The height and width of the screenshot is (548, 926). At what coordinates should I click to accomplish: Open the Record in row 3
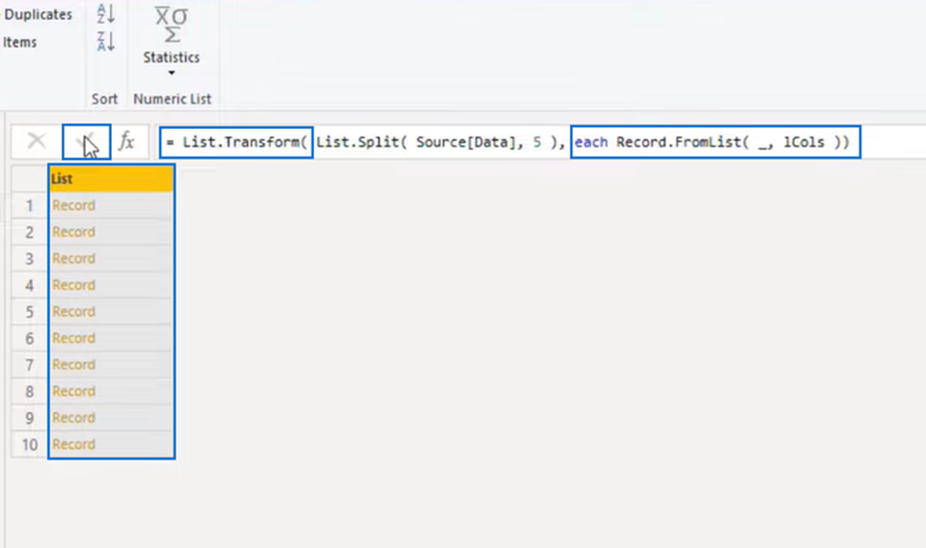(74, 258)
